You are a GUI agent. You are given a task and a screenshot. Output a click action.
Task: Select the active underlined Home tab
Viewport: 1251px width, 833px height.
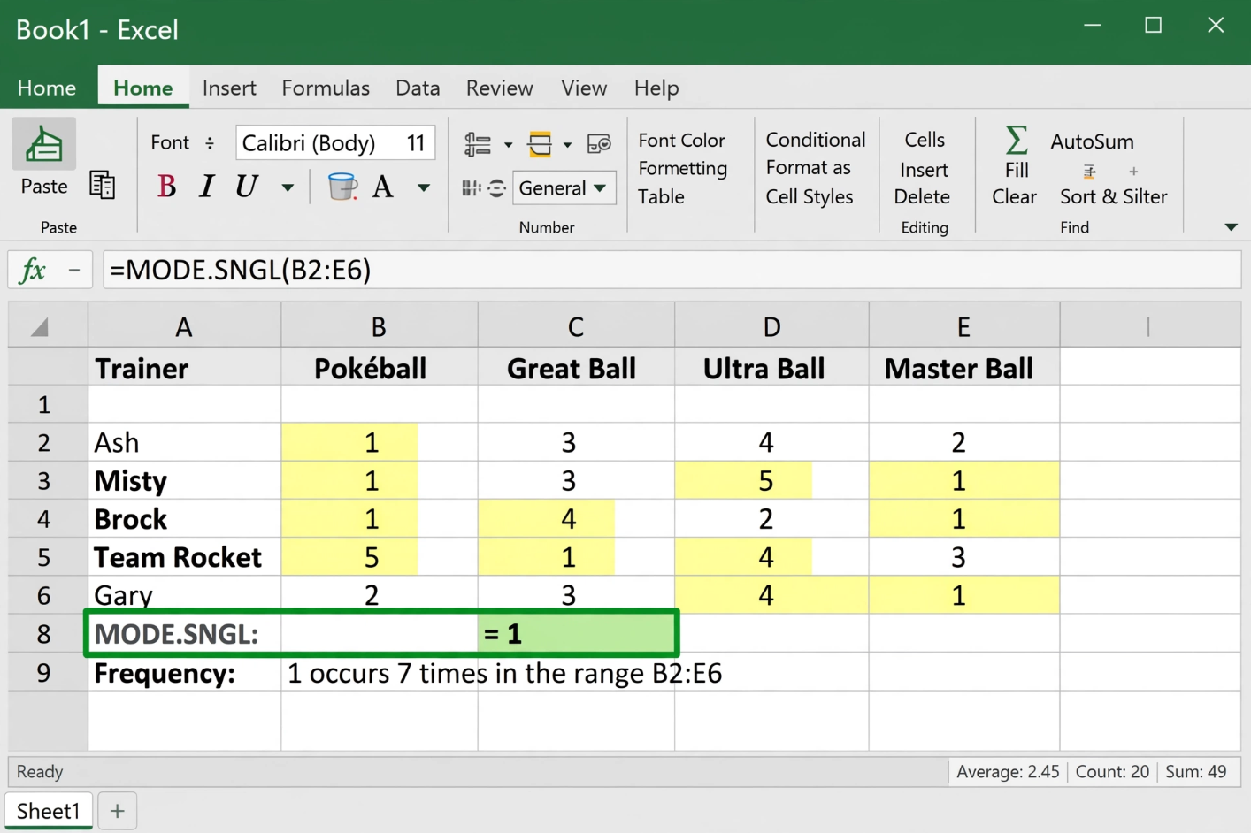143,88
